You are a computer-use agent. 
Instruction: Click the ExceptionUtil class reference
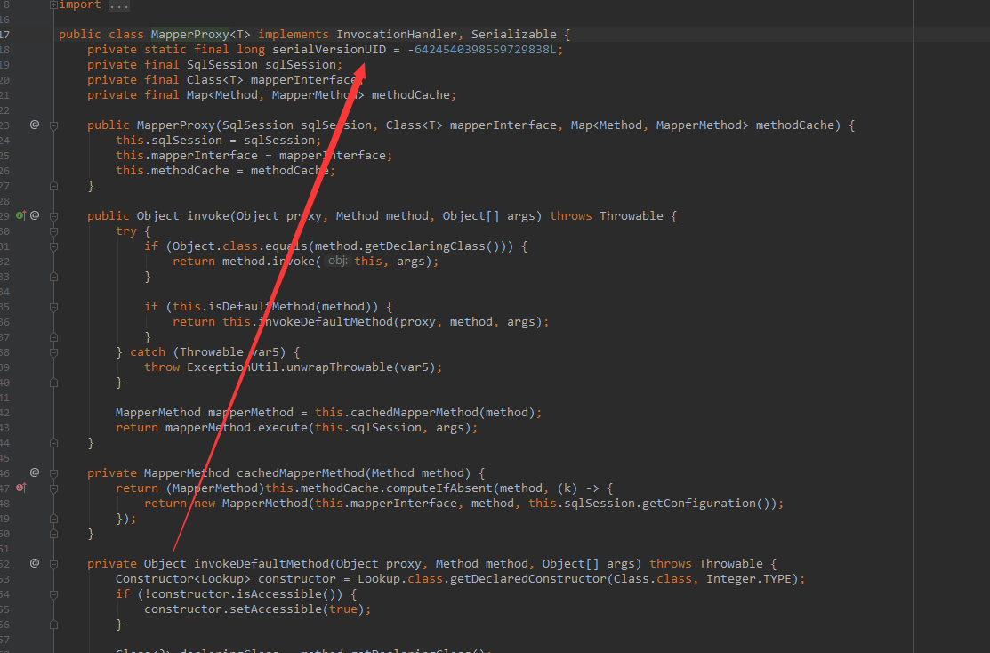tap(233, 367)
